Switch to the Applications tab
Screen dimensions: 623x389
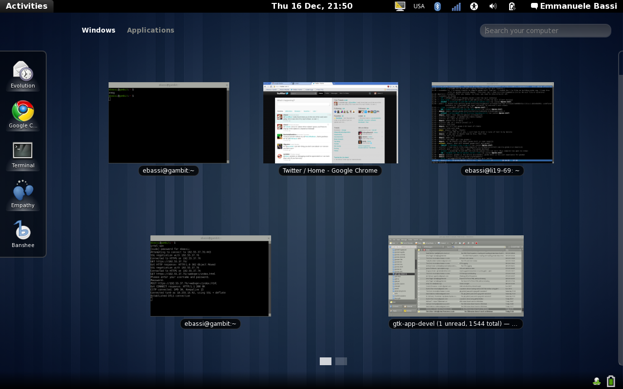[150, 30]
